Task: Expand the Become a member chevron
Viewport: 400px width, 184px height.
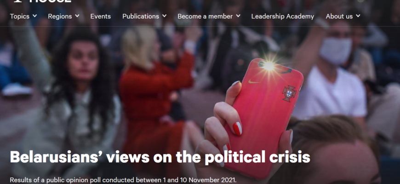Action: pos(238,16)
